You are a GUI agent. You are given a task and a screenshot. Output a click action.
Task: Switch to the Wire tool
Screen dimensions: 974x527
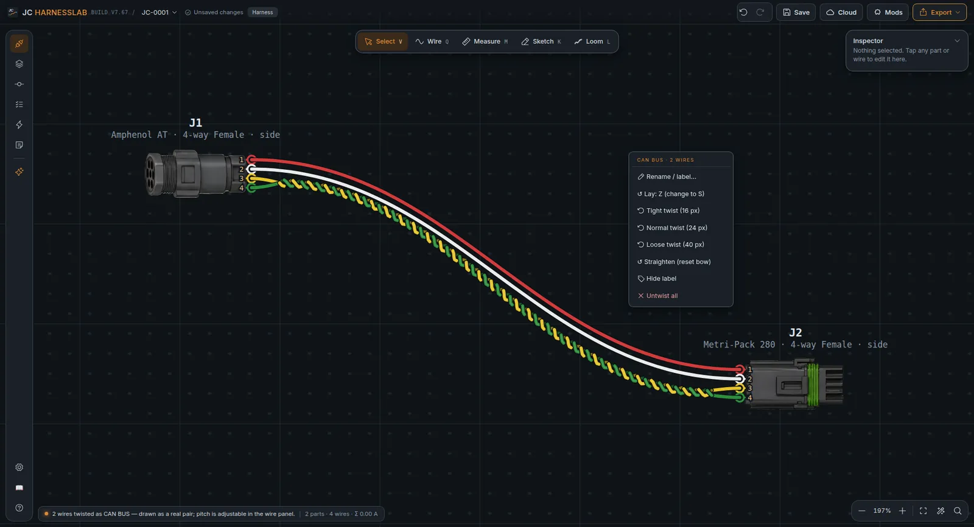pos(432,41)
